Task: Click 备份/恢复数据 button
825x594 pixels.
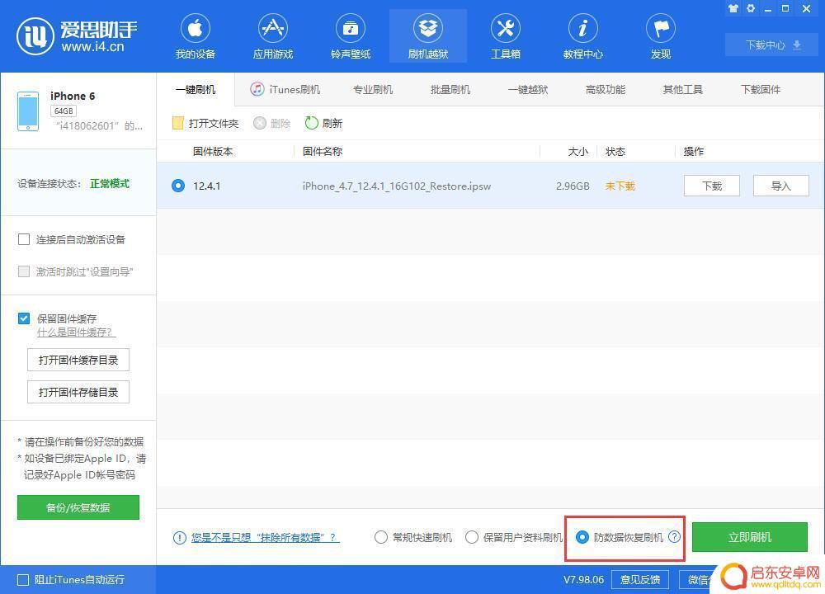Action: coord(78,507)
